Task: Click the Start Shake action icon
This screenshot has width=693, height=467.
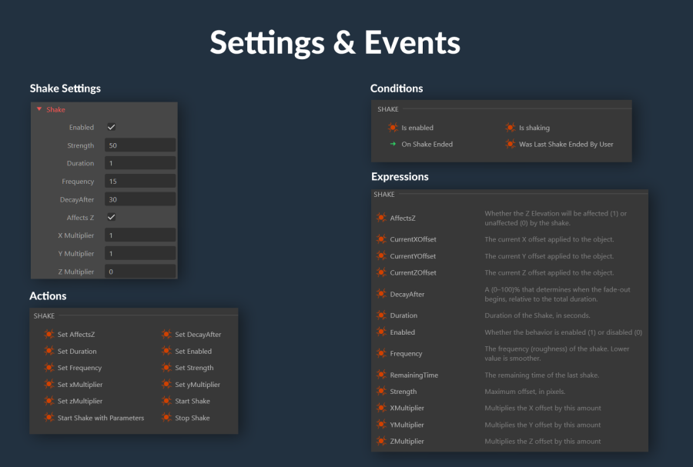Action: (166, 401)
